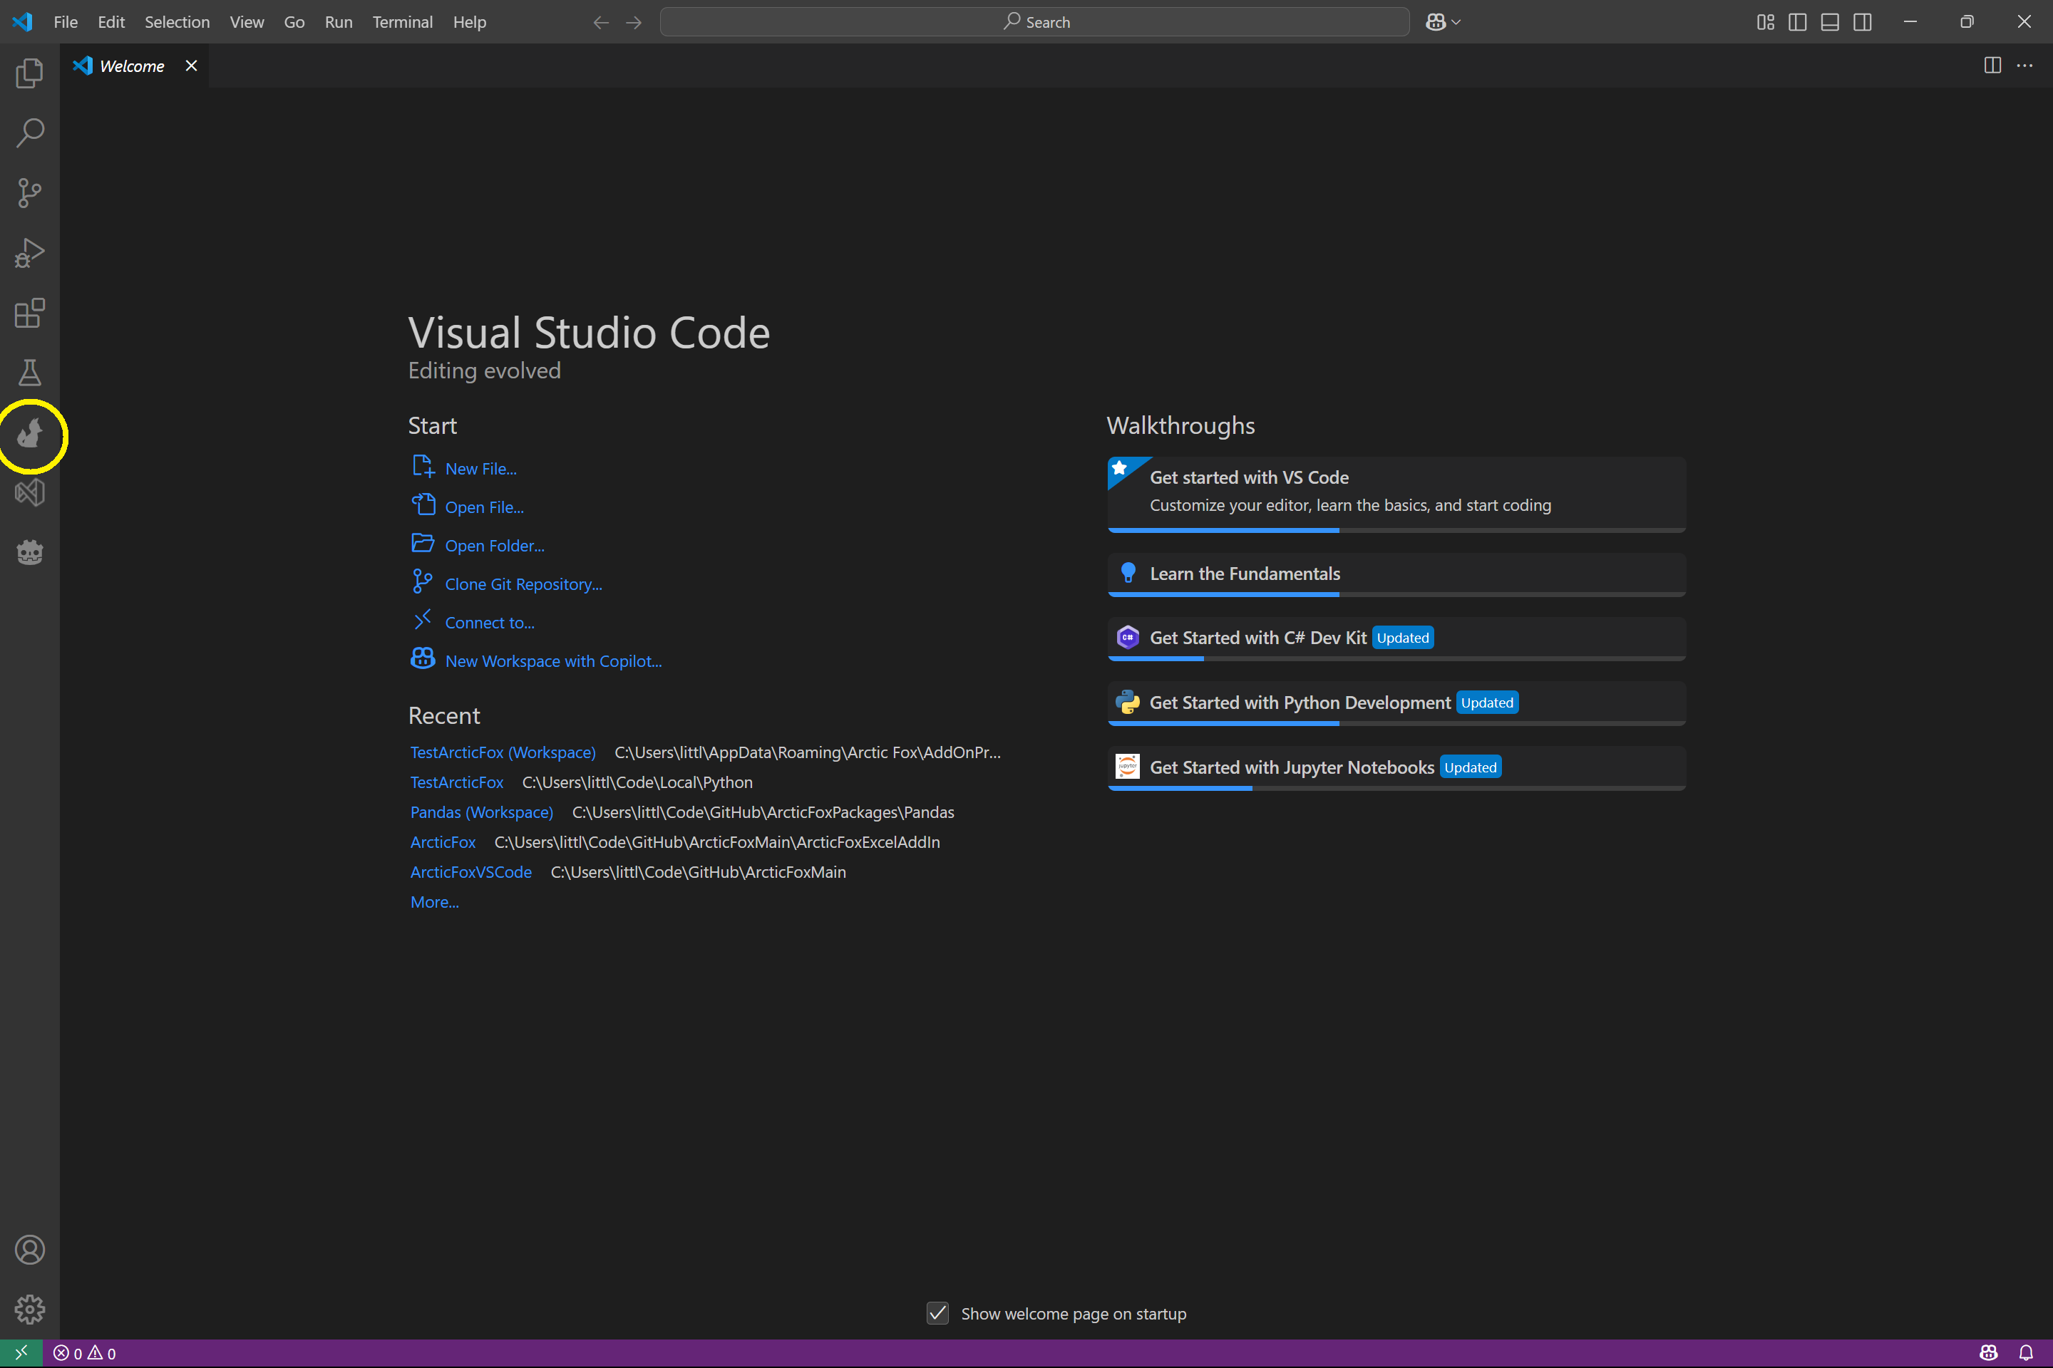Image resolution: width=2053 pixels, height=1368 pixels.
Task: Click the Search command center field
Action: coord(1034,22)
